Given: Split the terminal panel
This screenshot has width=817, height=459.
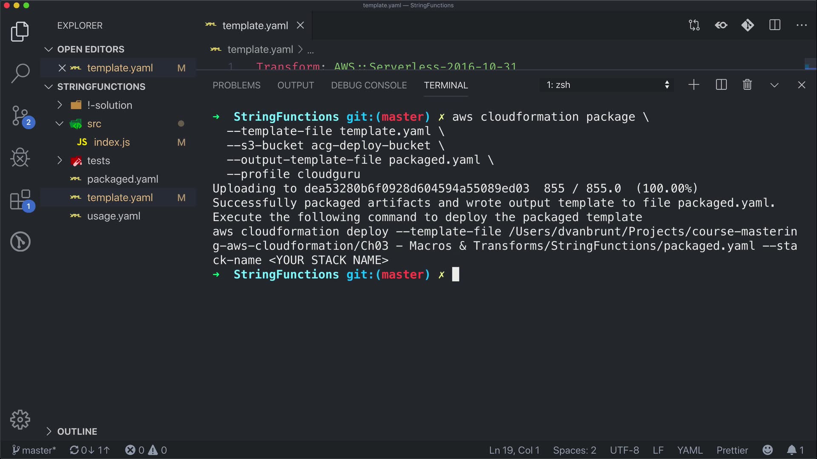Looking at the screenshot, I should tap(721, 85).
